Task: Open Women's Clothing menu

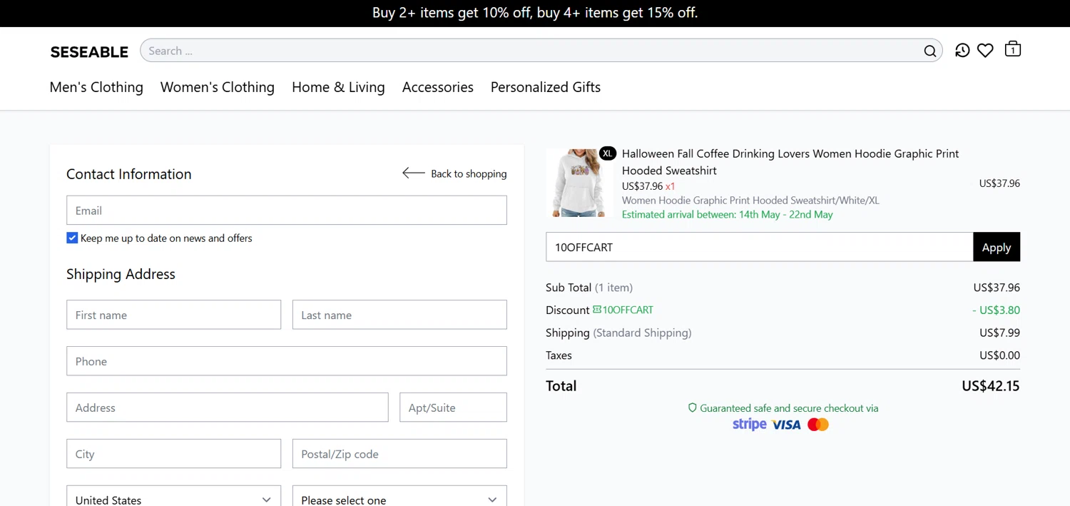Action: click(218, 87)
